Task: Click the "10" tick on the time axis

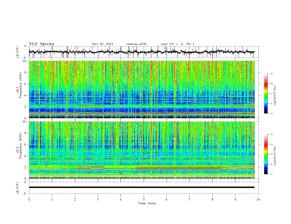Action: [258, 199]
